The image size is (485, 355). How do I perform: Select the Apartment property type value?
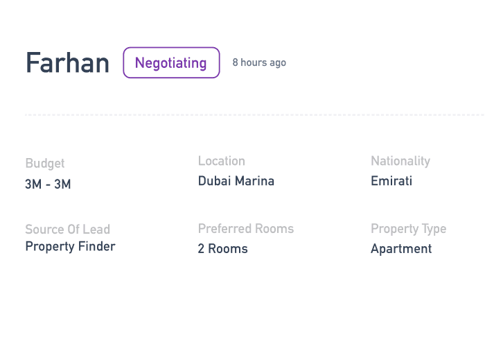coord(401,249)
